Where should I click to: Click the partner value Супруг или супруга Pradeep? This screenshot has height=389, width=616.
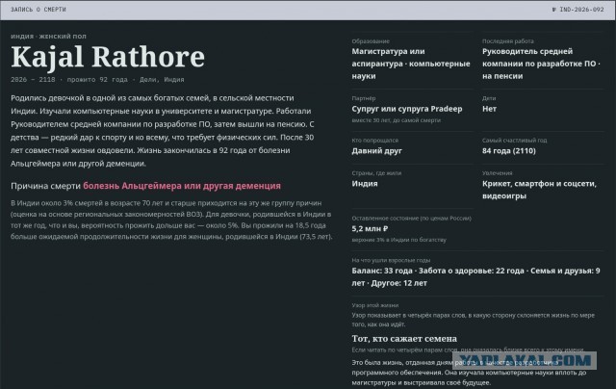click(x=407, y=109)
